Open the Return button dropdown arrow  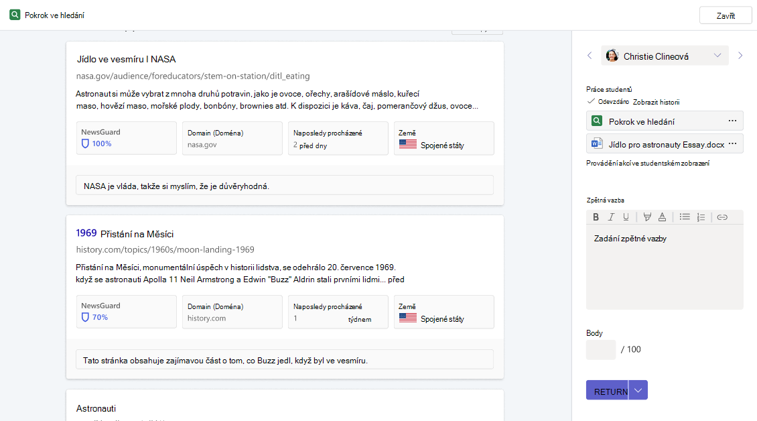point(638,391)
